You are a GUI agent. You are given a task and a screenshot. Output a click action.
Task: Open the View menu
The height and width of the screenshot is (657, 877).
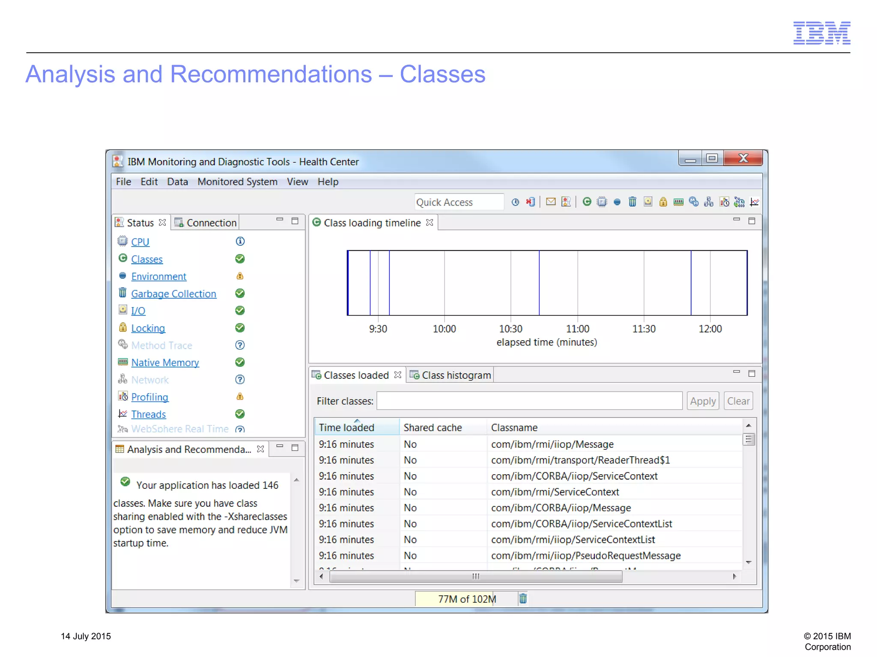point(297,181)
